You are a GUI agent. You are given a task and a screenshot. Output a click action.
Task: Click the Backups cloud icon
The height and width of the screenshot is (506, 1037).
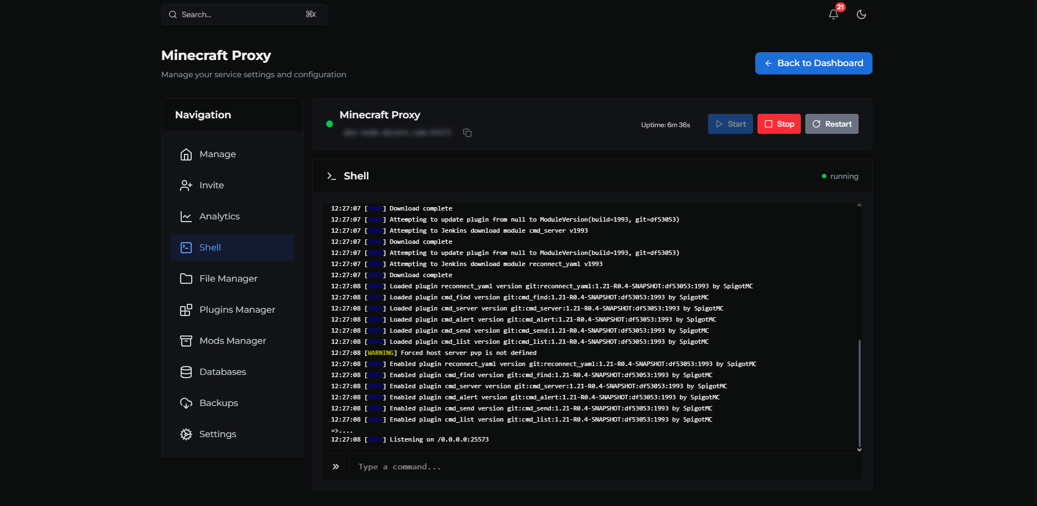(x=186, y=403)
